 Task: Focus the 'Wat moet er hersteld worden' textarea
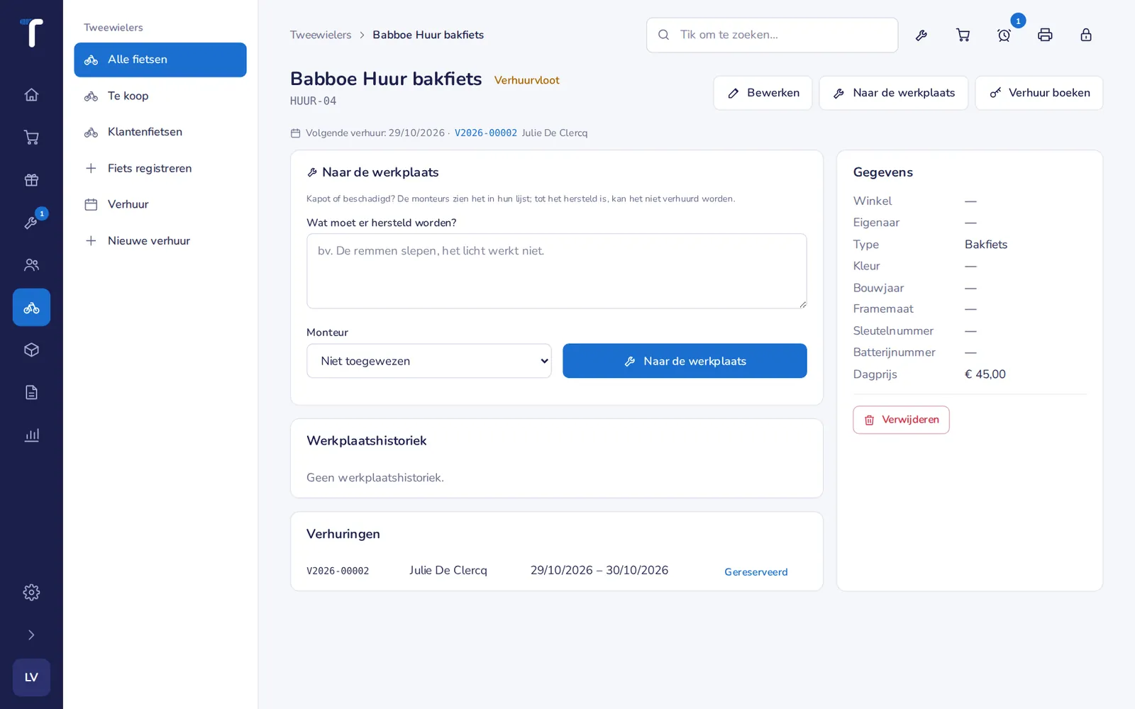click(x=557, y=271)
